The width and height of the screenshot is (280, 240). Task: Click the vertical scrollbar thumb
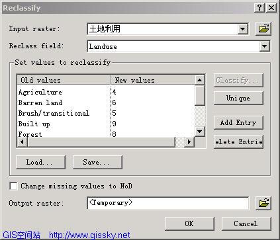[200, 95]
